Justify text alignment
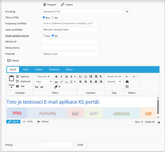 (x=96, y=82)
